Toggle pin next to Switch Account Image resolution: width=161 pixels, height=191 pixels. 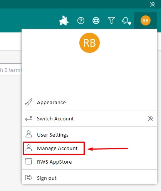(x=151, y=118)
